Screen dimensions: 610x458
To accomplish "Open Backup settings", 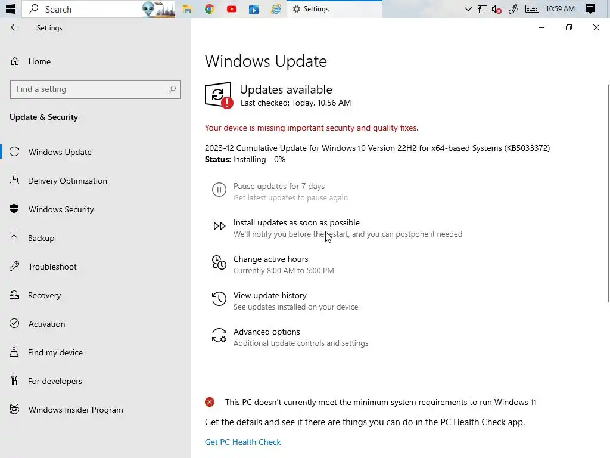I will (95, 238).
